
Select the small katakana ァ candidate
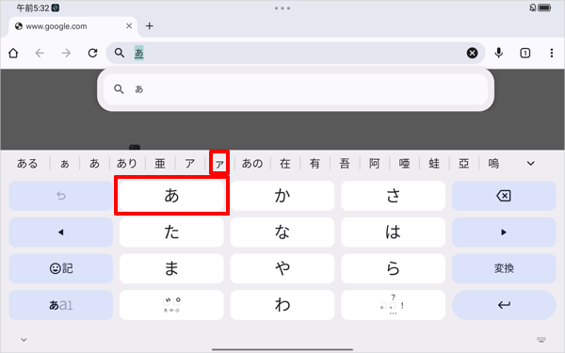coord(219,164)
